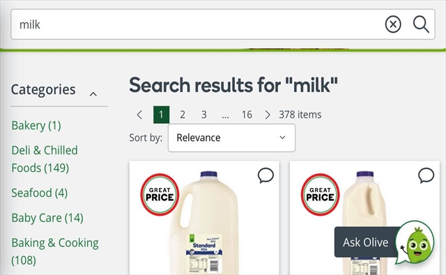Filter by Baby Care category
Viewport: 446px width, 275px height.
(x=47, y=218)
